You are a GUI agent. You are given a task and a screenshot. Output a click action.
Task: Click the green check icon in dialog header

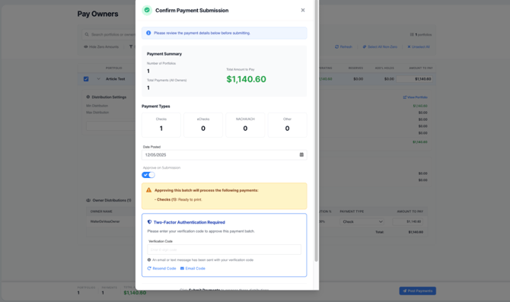[x=147, y=11]
